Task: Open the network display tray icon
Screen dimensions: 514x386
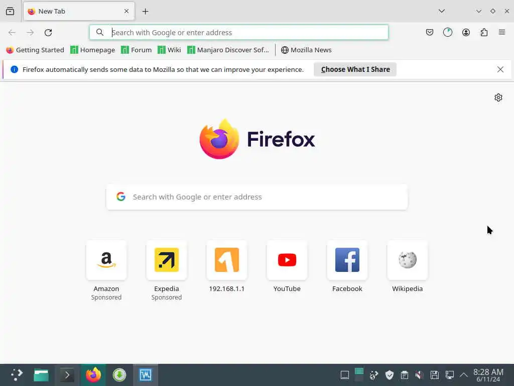Action: 449,375
